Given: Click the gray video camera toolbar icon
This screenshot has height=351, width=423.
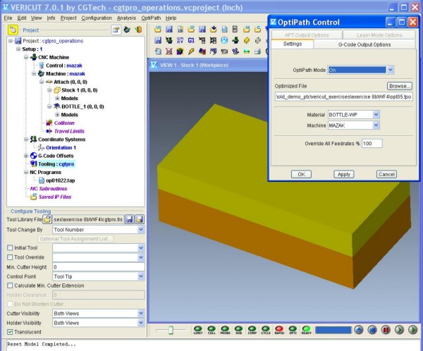Looking at the screenshot, I should click(x=224, y=51).
